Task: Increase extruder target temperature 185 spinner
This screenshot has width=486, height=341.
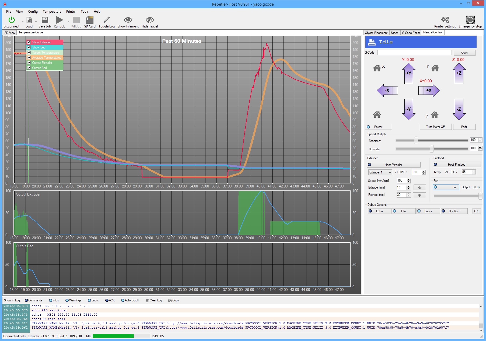Action: point(424,171)
